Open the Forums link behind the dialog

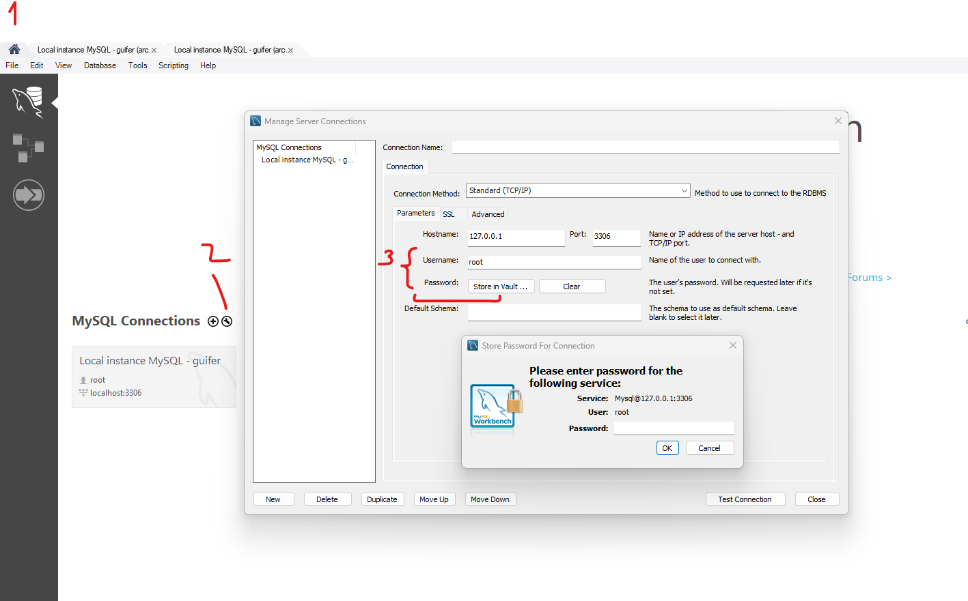[x=870, y=278]
